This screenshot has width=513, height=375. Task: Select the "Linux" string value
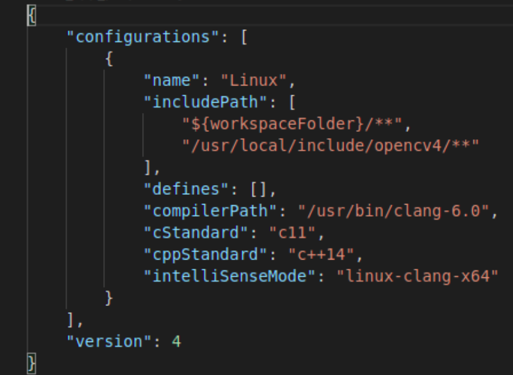coord(254,81)
